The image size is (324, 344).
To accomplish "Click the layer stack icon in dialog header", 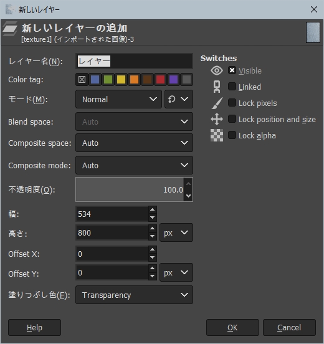I will pyautogui.click(x=10, y=29).
